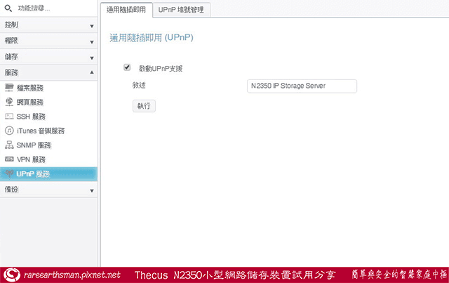Open VPN 服務 text entry
This screenshot has width=449, height=283.
click(31, 159)
